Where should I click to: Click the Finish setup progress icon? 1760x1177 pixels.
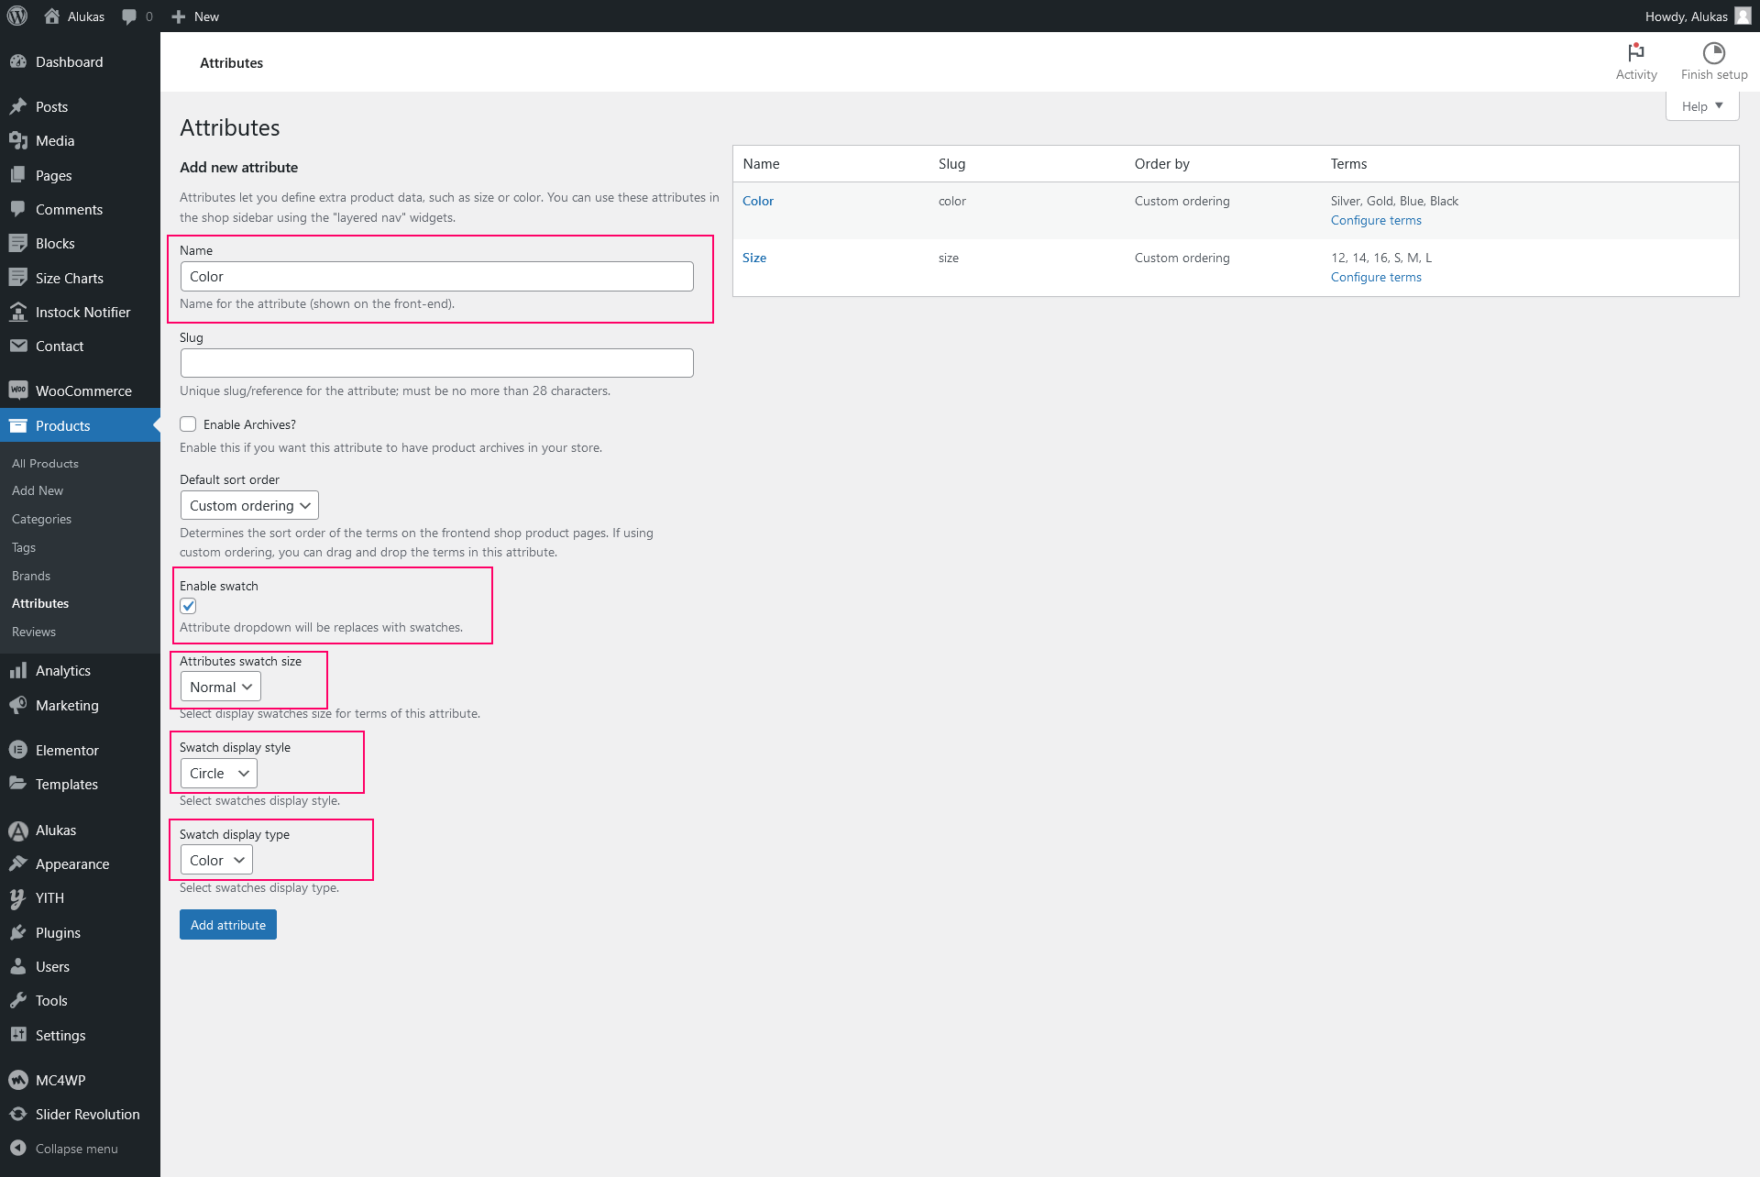[1713, 53]
